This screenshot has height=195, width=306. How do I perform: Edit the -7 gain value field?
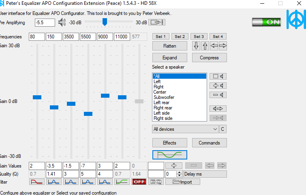(88, 166)
